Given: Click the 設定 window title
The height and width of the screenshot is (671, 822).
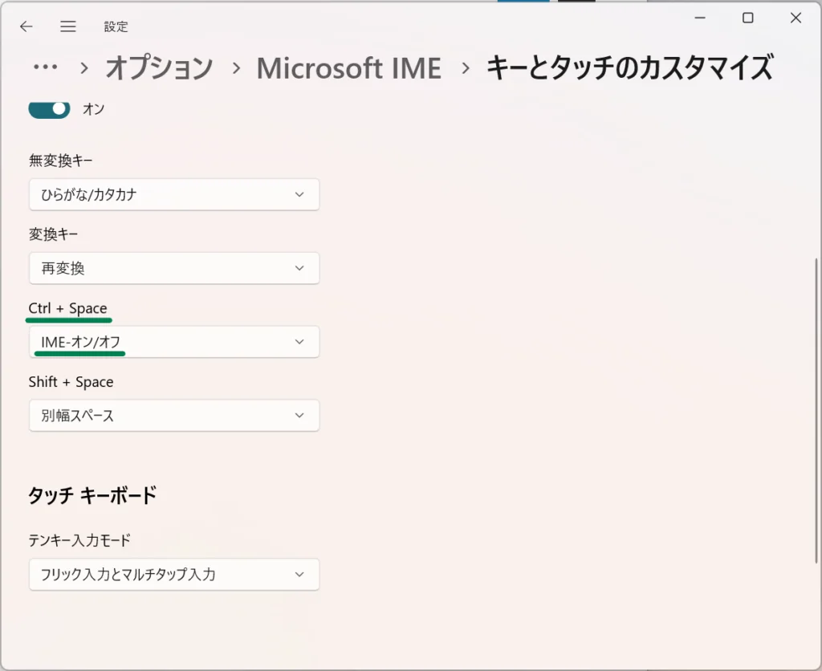Looking at the screenshot, I should click(116, 26).
